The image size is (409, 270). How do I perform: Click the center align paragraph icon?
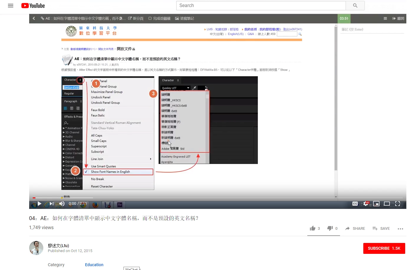[x=72, y=108]
